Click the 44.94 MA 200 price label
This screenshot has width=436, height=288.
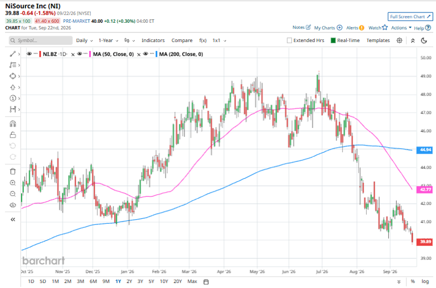tap(425, 150)
